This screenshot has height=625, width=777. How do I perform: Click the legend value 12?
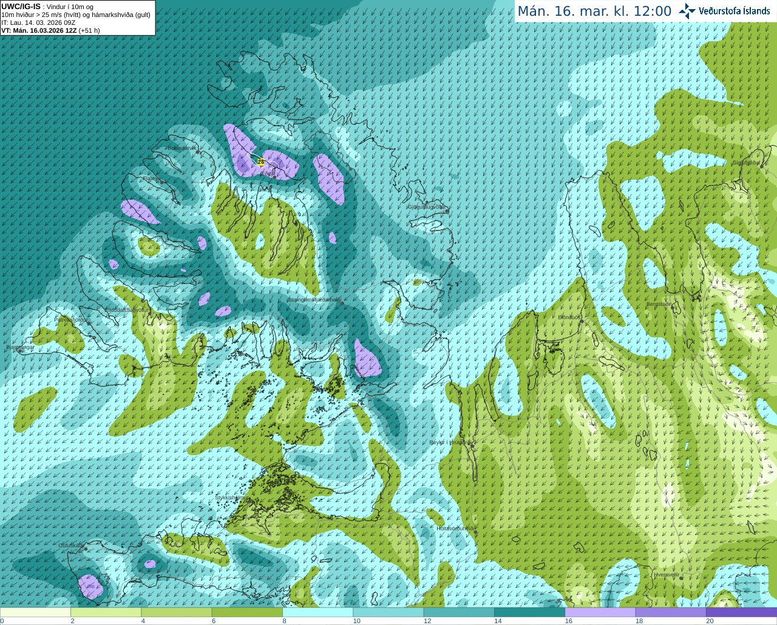point(427,621)
